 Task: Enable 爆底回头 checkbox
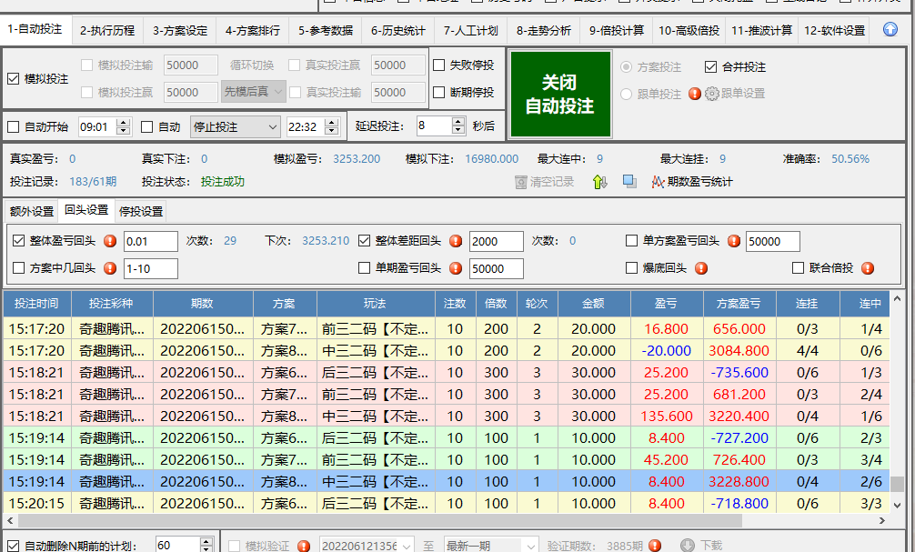coord(631,268)
